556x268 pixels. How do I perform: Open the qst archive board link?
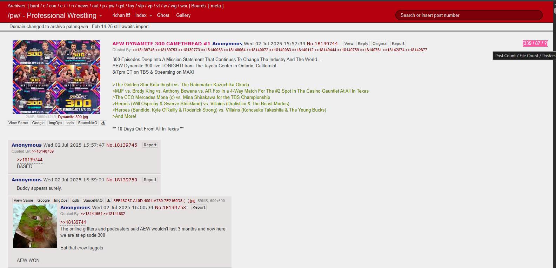(x=121, y=6)
